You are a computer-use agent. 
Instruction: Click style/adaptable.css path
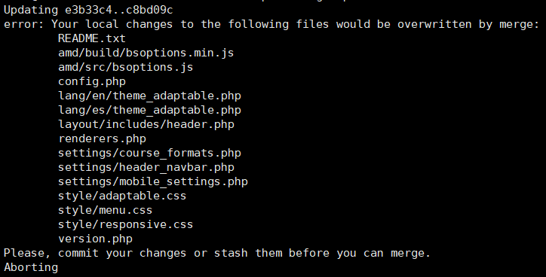tap(122, 196)
